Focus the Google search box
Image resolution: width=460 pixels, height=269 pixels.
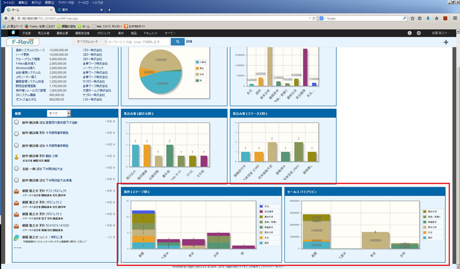pos(364,18)
